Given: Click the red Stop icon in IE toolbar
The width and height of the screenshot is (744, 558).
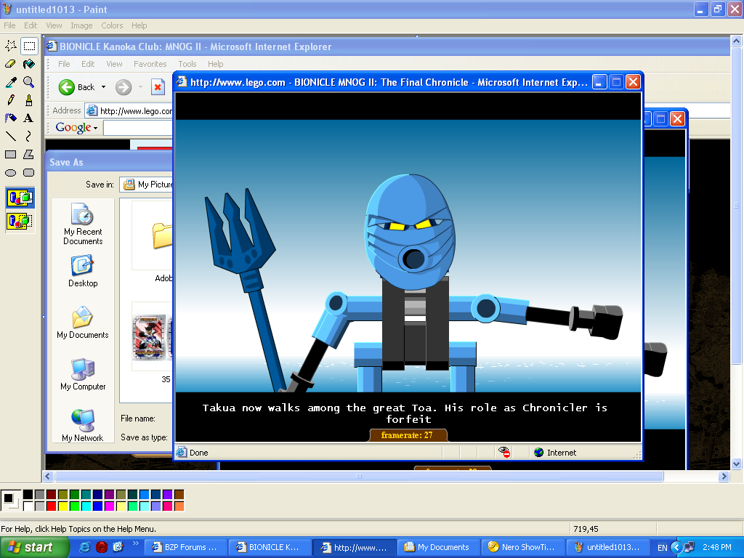Looking at the screenshot, I should click(158, 87).
